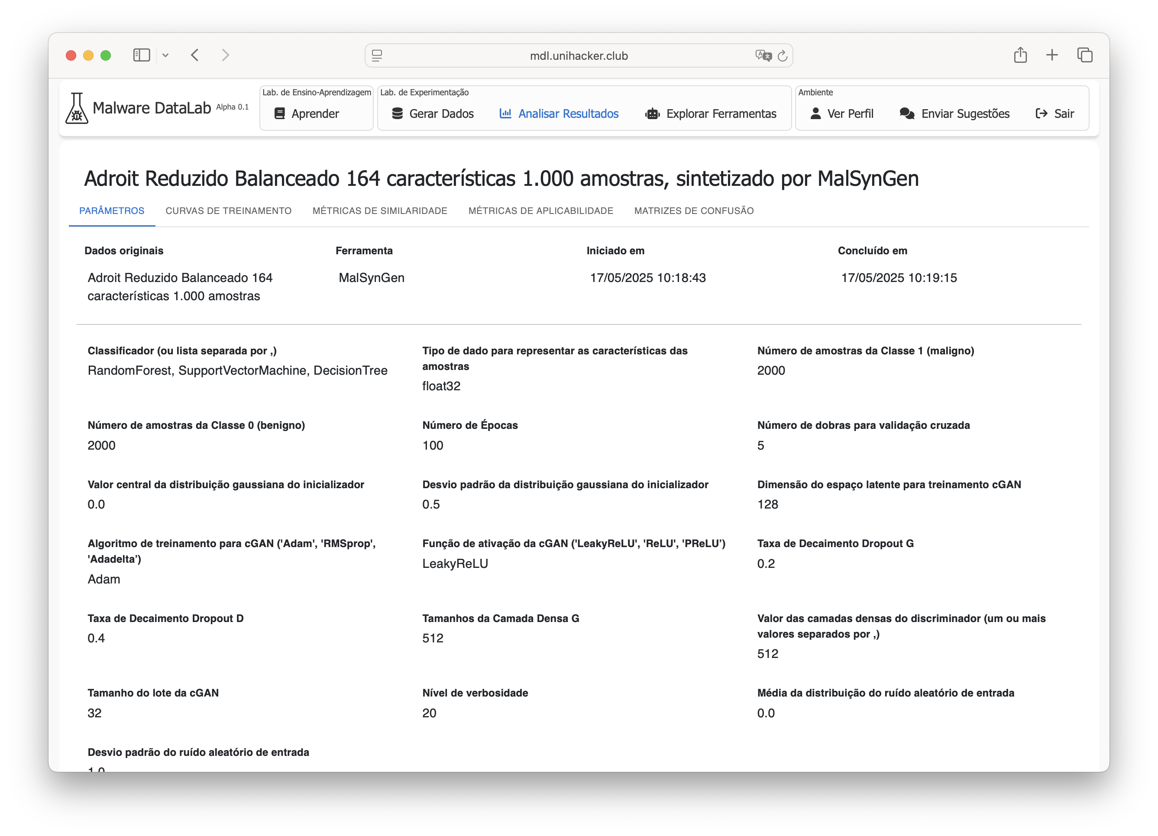This screenshot has height=836, width=1158.
Task: Click the LeakyReLU activation value
Action: tap(455, 563)
